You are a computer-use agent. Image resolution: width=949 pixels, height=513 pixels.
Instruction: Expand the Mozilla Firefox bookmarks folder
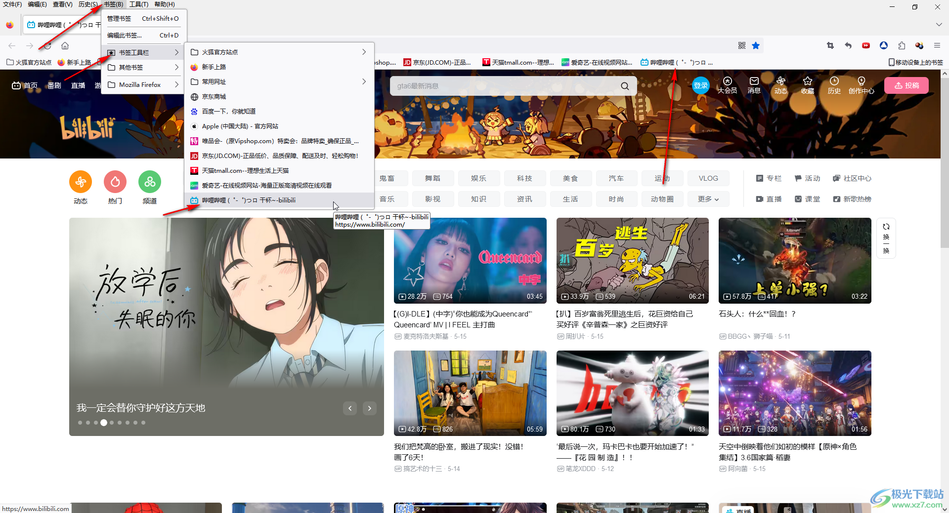click(143, 84)
